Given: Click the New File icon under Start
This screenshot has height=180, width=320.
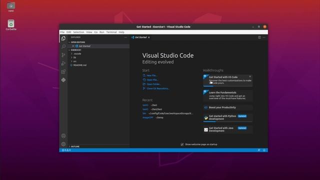Looking at the screenshot, I should tap(144, 75).
